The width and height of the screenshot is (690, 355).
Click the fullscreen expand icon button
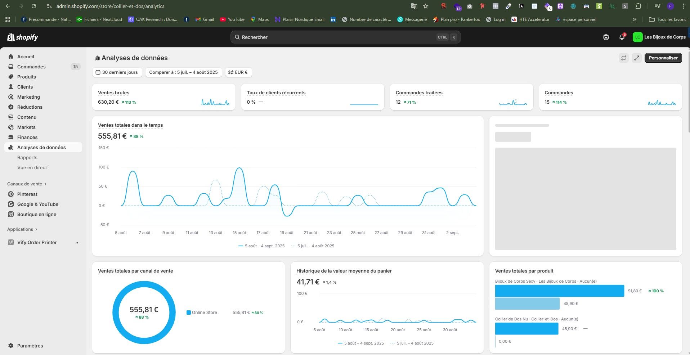coord(637,58)
